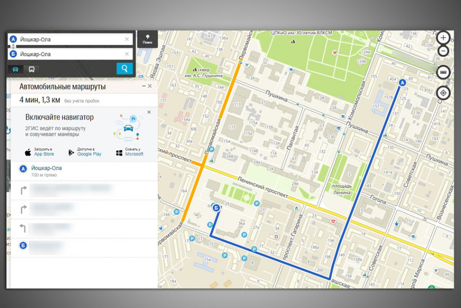This screenshot has height=308, width=461.
Task: Dismiss the Включайте навигатор banner
Action: point(149,112)
